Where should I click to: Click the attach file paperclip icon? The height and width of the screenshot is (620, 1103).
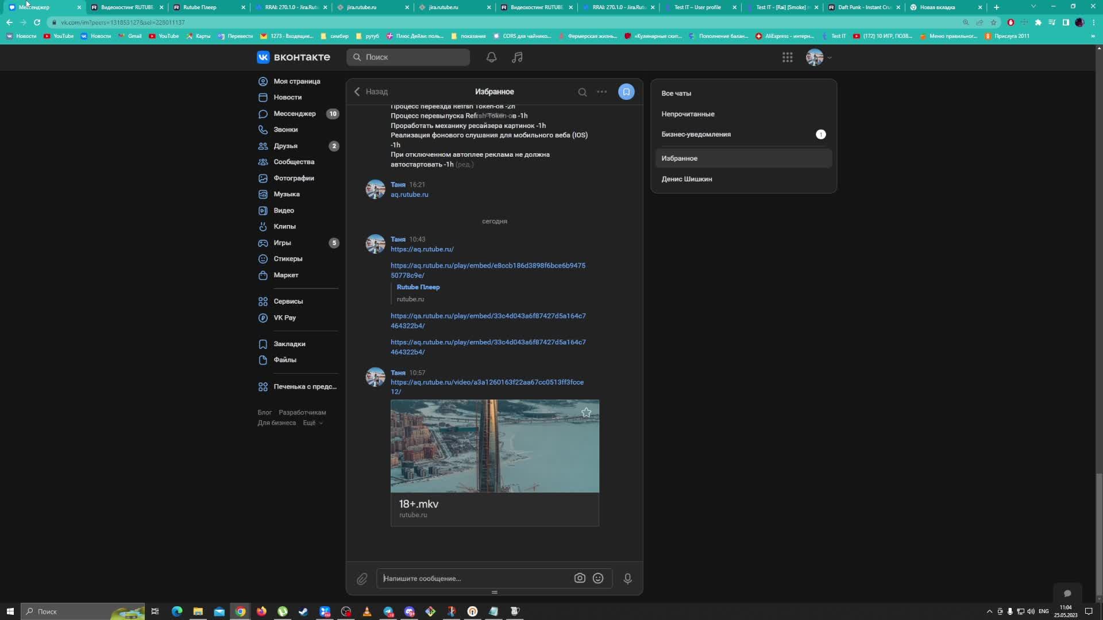(x=362, y=579)
